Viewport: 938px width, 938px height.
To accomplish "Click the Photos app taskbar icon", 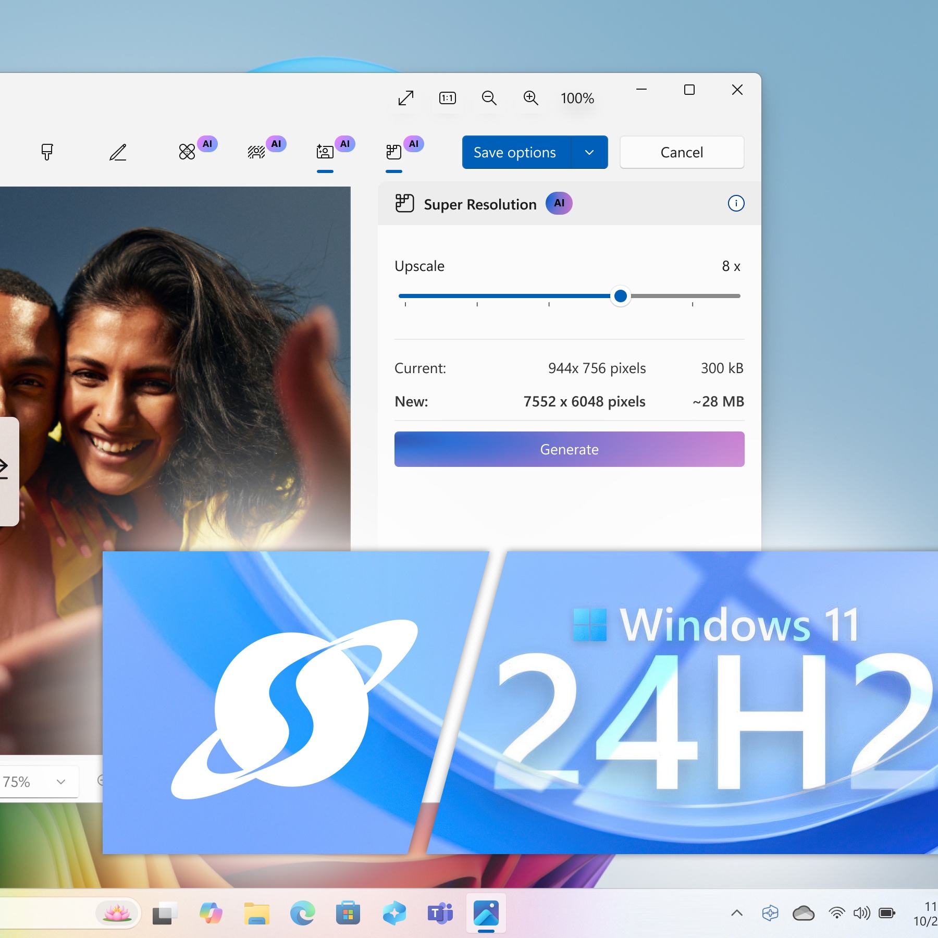I will [486, 913].
